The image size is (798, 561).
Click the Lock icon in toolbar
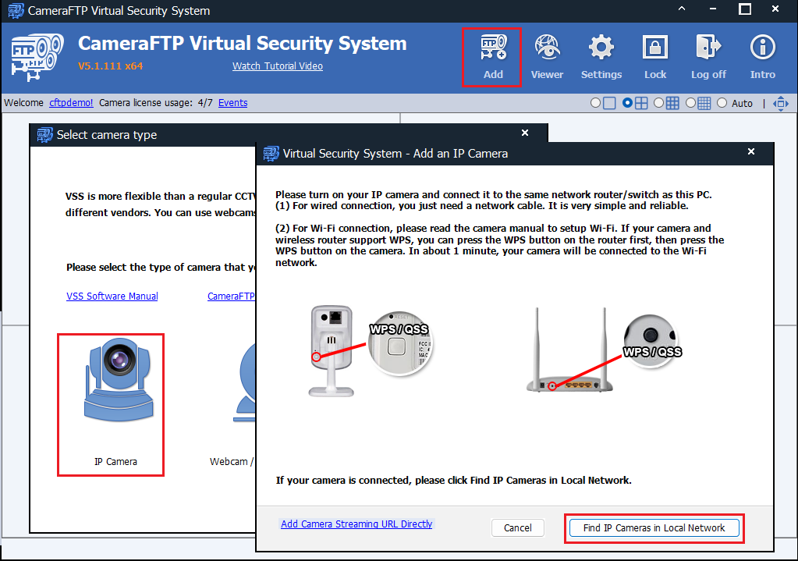(655, 56)
